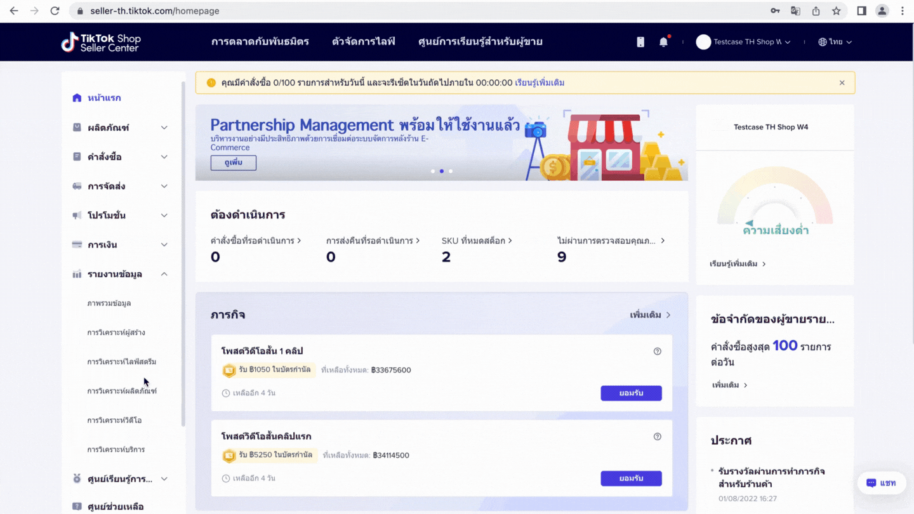Open ตัวจัดการไลฟ์ in top navigation
Viewport: 914px width, 514px height.
tap(363, 42)
